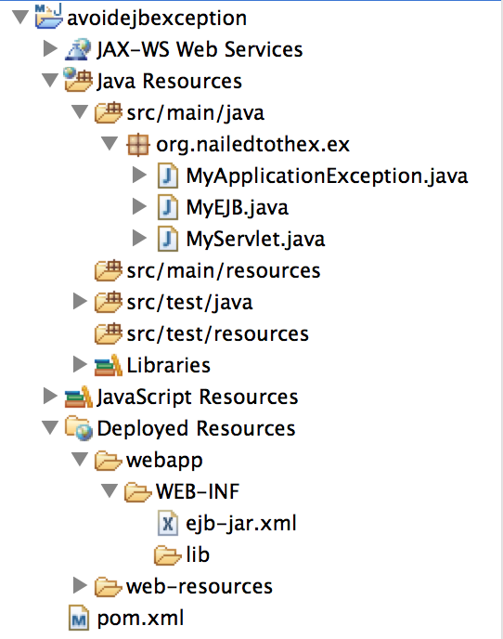Expand the MyApplicationException.java node
Image resolution: width=503 pixels, height=639 pixels.
pos(140,176)
